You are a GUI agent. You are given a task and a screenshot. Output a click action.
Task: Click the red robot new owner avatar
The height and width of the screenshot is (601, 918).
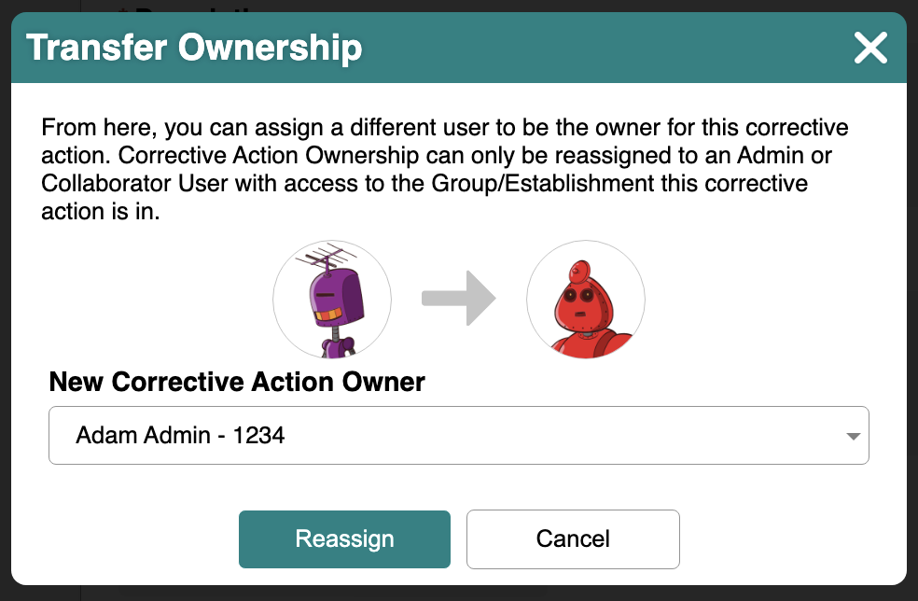pos(586,300)
